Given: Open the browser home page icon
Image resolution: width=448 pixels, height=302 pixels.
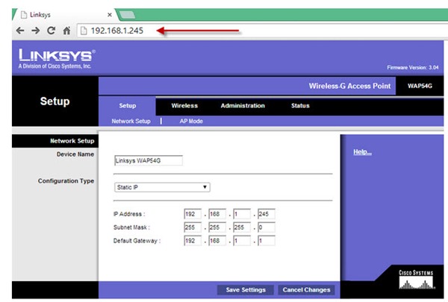Looking at the screenshot, I should 66,31.
